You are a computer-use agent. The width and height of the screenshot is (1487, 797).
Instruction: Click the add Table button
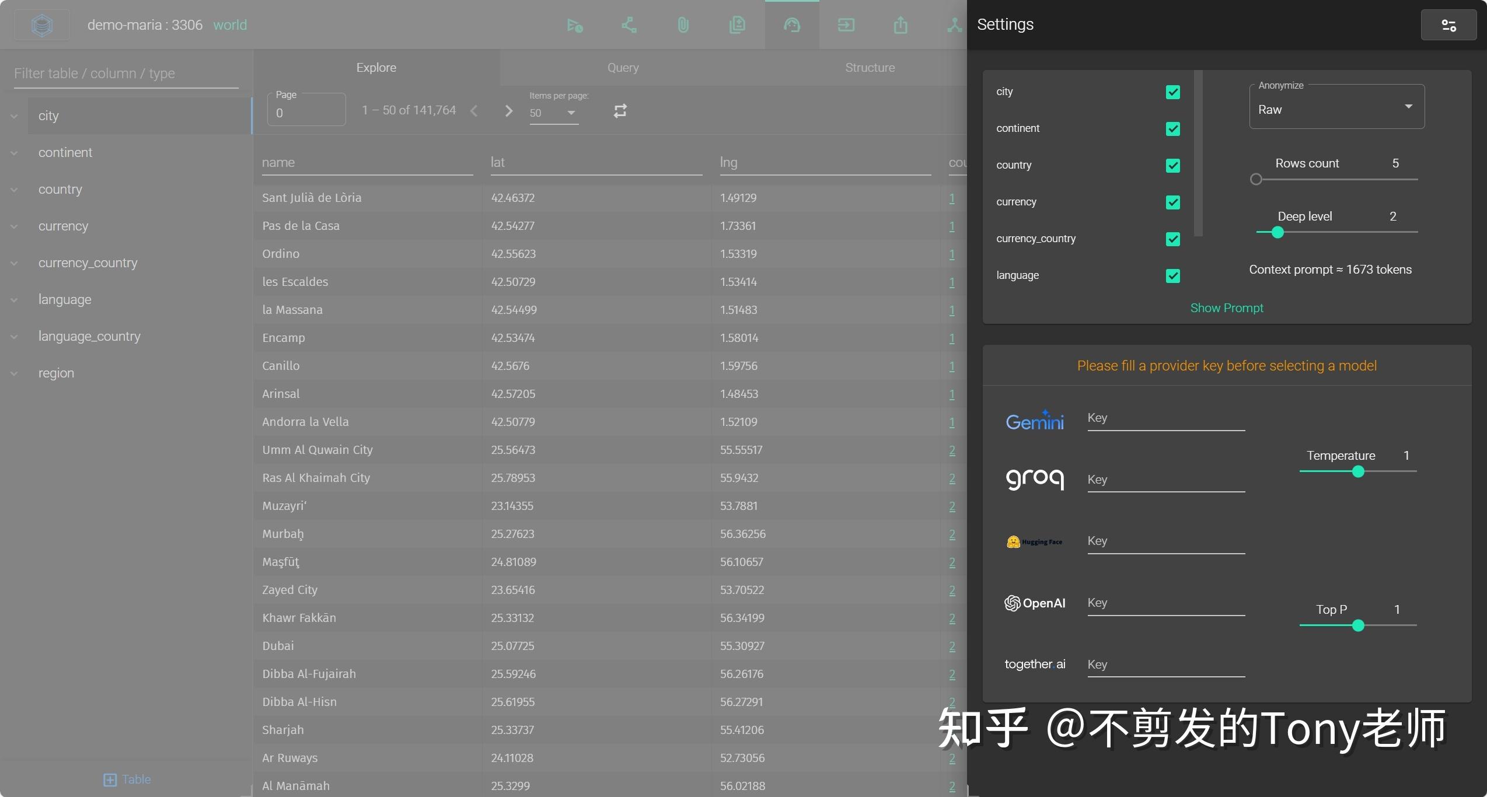click(127, 779)
